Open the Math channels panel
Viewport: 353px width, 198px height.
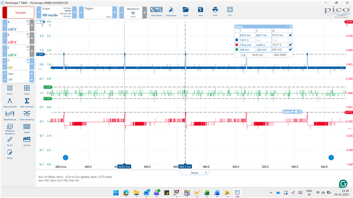pos(26,103)
